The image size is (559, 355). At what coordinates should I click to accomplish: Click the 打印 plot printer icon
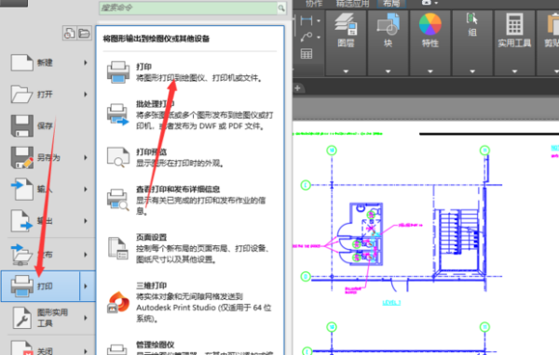(x=118, y=72)
